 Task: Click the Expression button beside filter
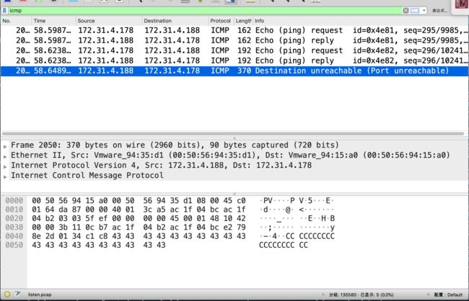coord(439,11)
